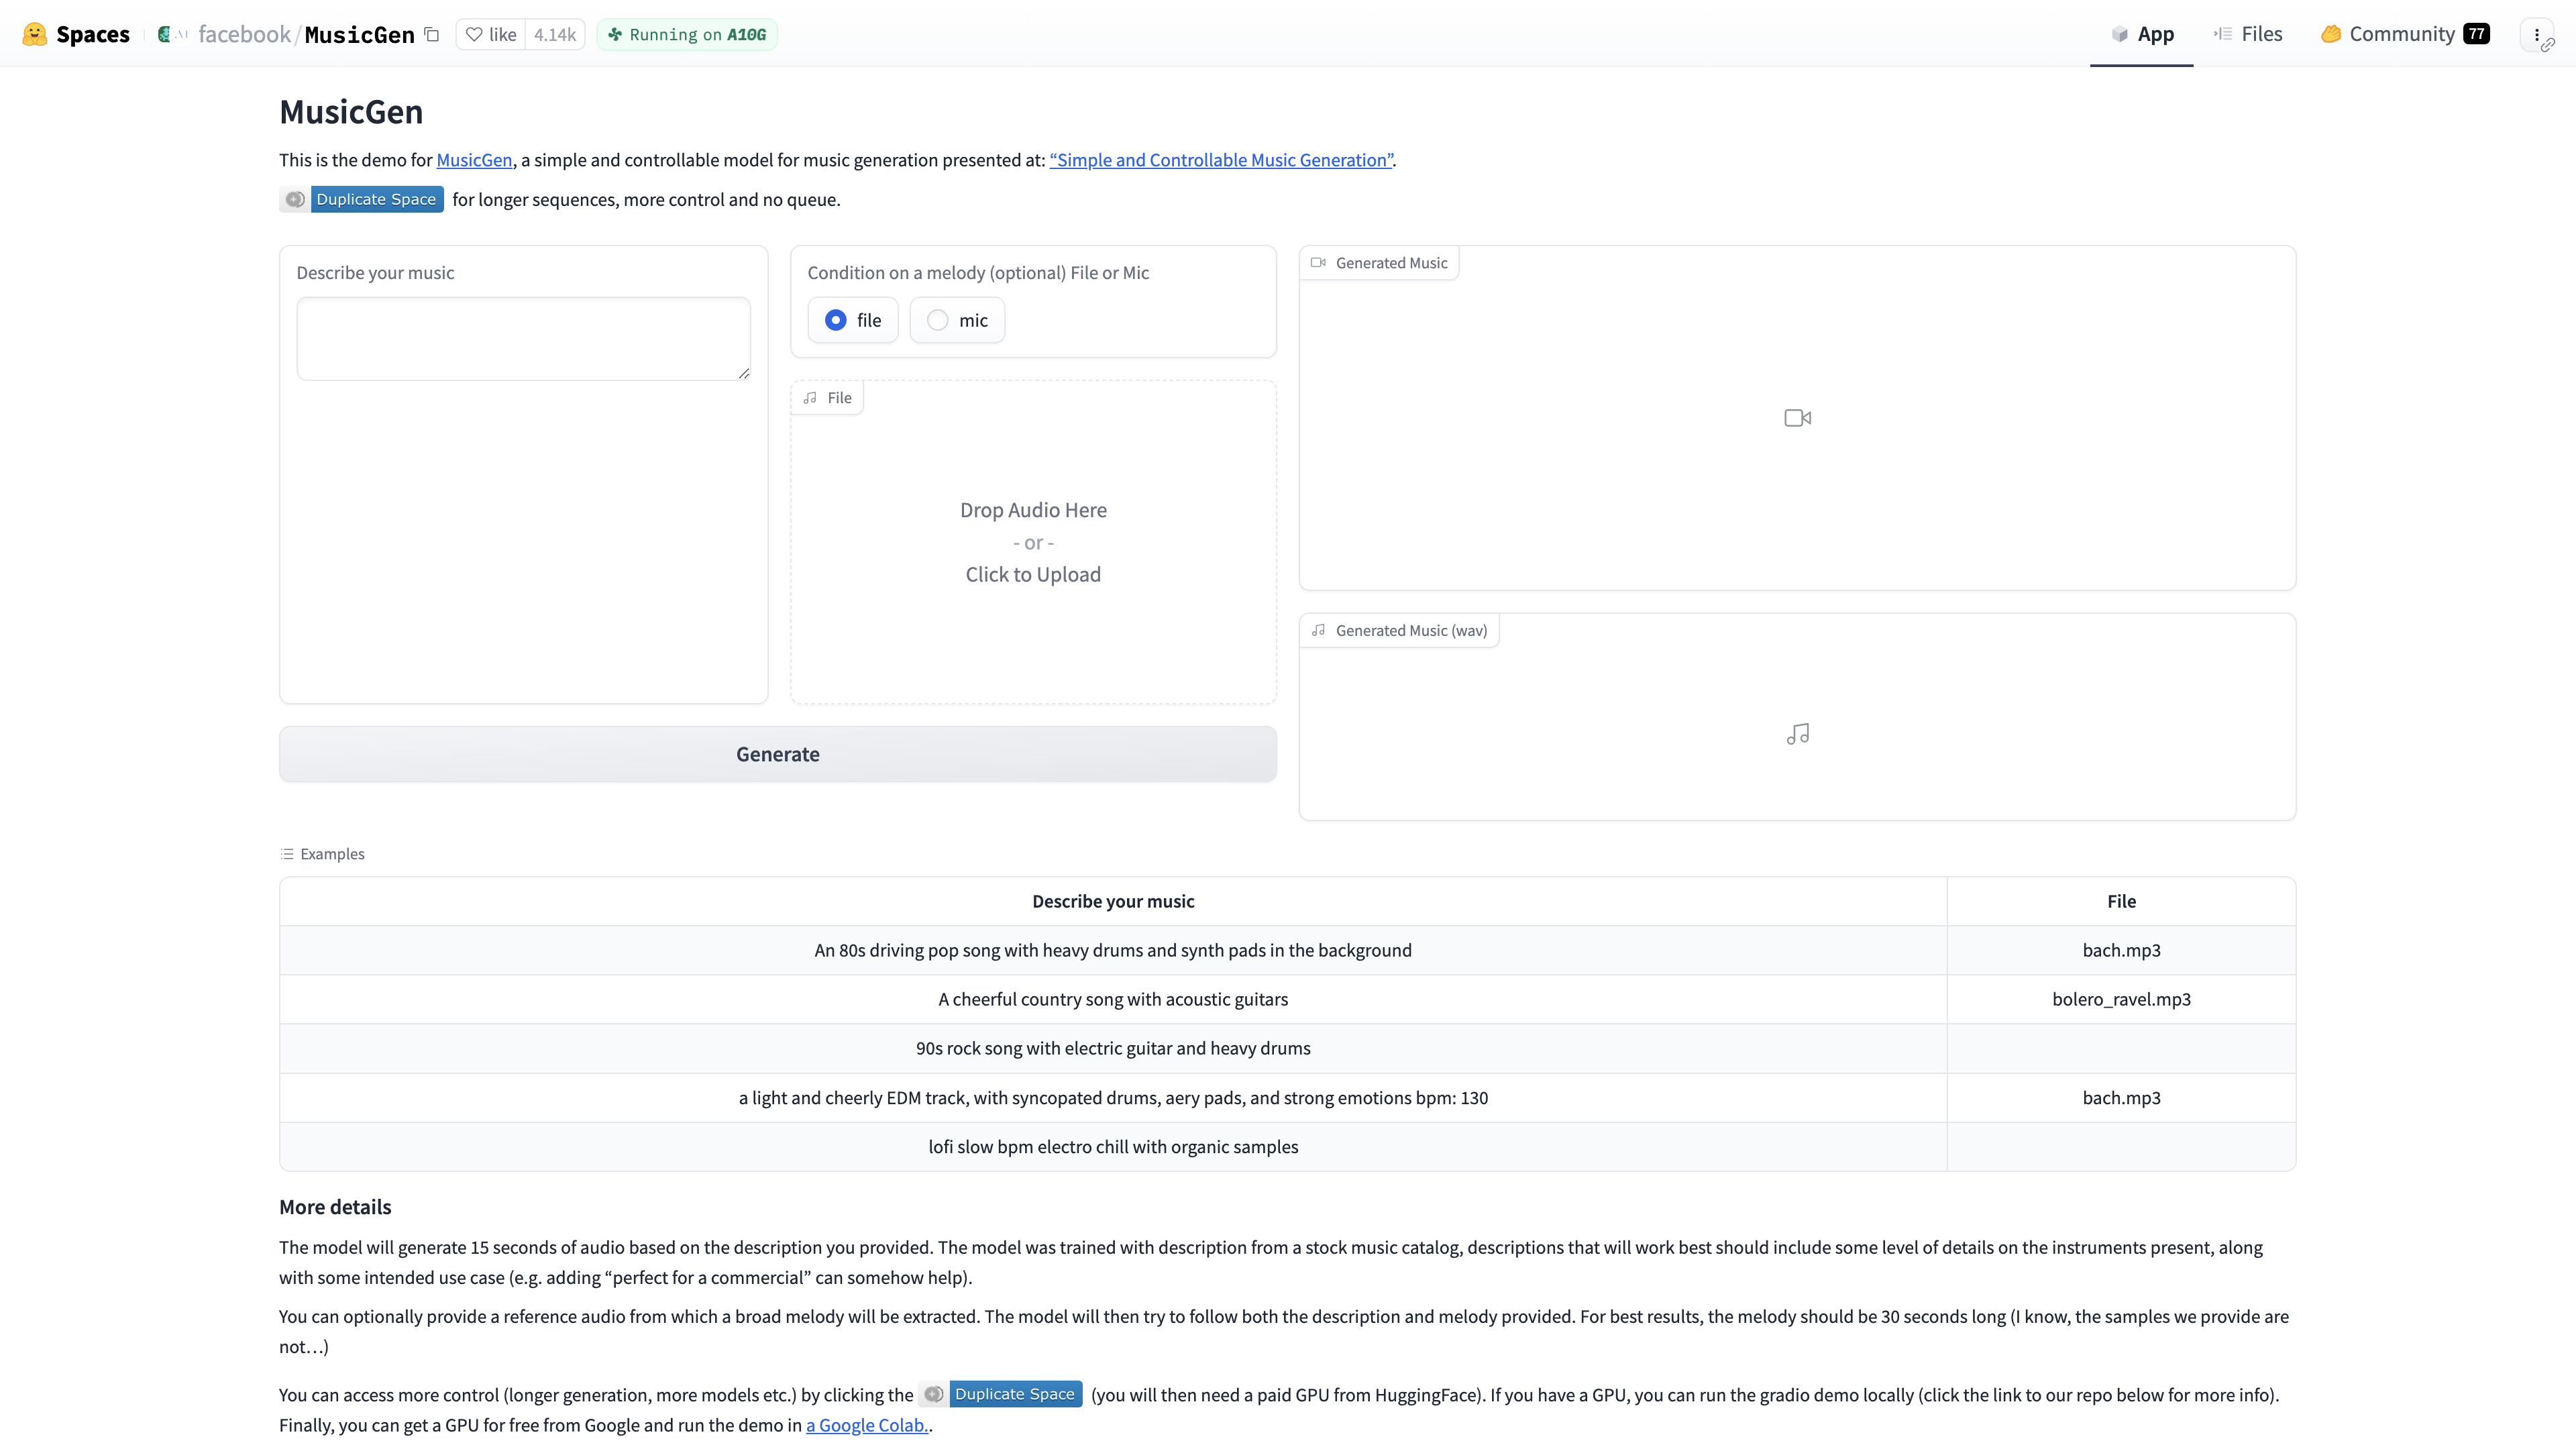Click the Examples list icon
Viewport: 2576px width, 1449px height.
[x=287, y=854]
